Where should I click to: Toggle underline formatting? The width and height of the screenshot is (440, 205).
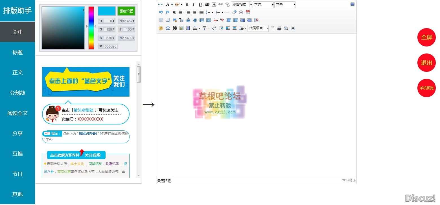point(200,5)
